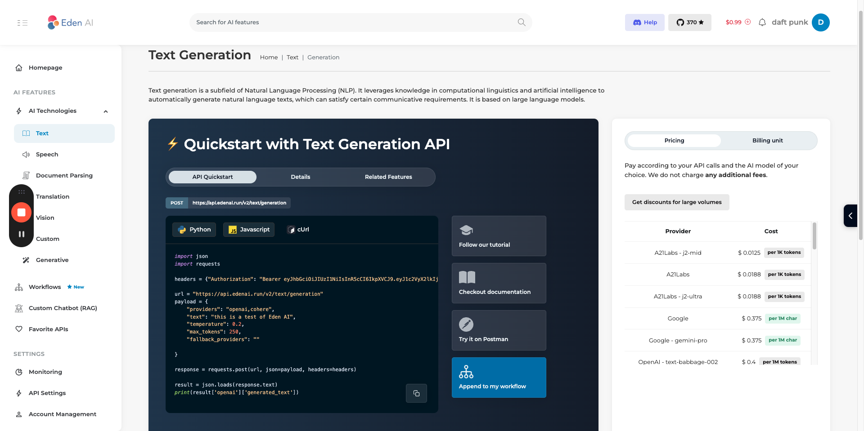864x431 pixels.
Task: Open Translation in the sidebar
Action: pos(53,197)
